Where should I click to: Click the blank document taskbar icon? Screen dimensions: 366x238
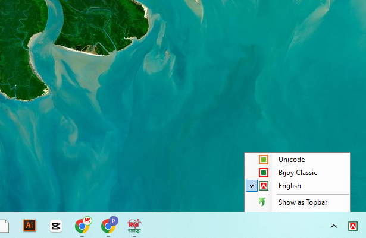tap(4, 226)
